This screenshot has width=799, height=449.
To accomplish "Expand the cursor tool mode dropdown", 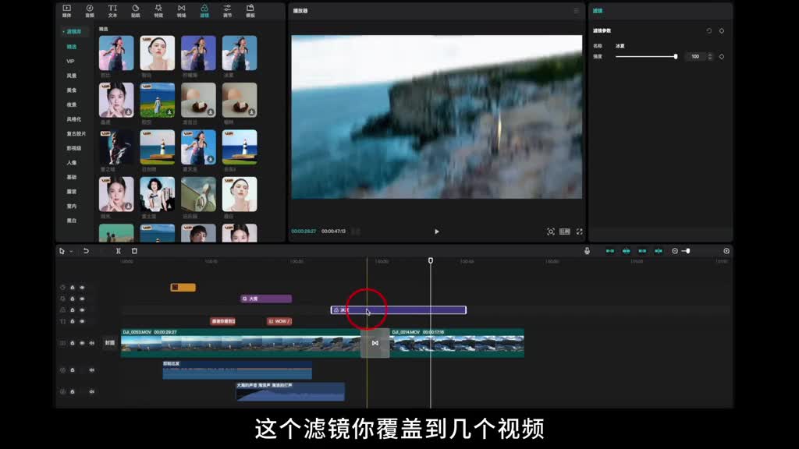I will click(x=71, y=251).
